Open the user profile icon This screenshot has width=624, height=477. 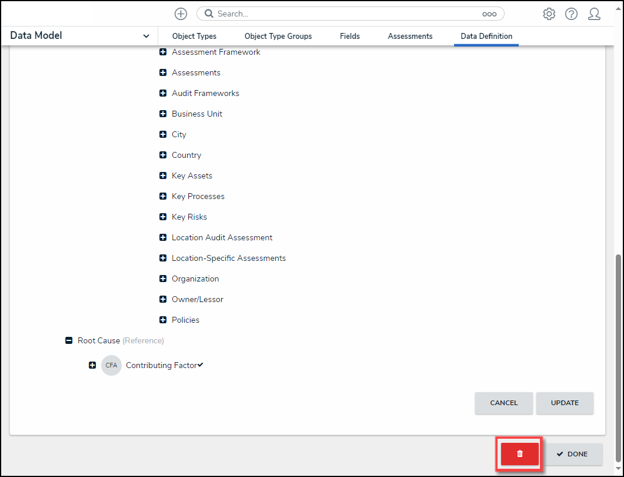pyautogui.click(x=594, y=14)
